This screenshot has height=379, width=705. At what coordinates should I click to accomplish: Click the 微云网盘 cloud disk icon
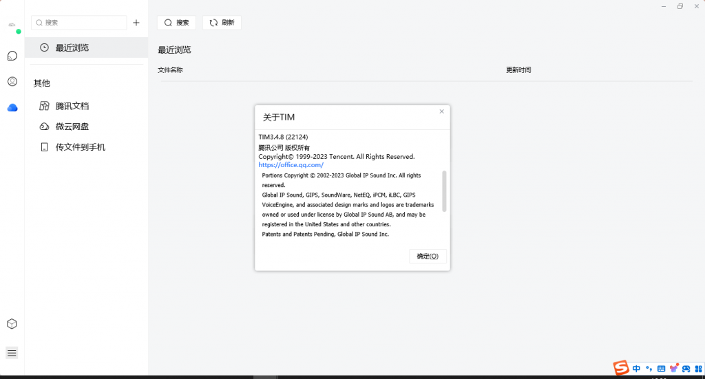point(44,127)
